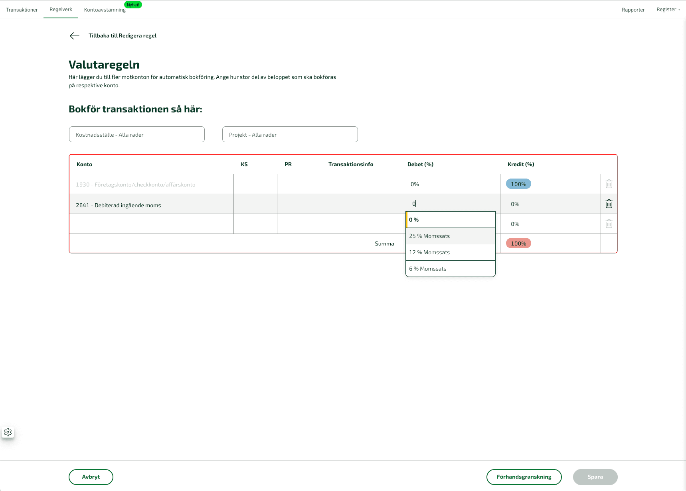
Task: Click the Förhandsgranskning button
Action: click(524, 477)
